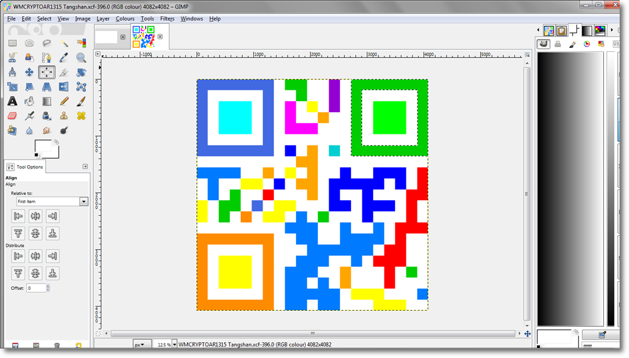Open the colourful palette dock tab

pyautogui.click(x=600, y=30)
